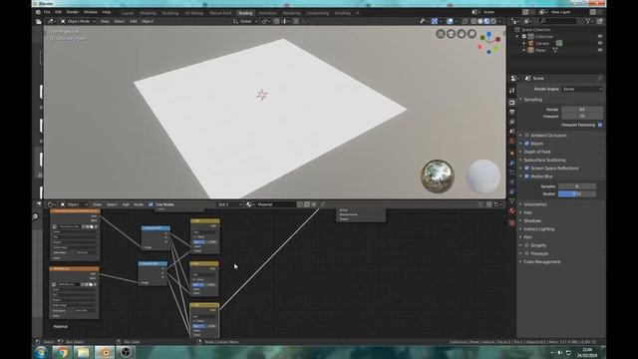Hide the Camera in outliner
Image resolution: width=638 pixels, height=359 pixels.
(600, 43)
